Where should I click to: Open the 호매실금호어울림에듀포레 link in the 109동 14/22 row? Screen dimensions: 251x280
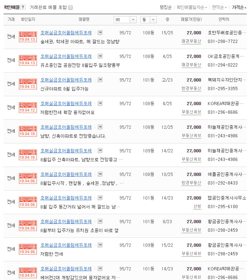coord(66,151)
